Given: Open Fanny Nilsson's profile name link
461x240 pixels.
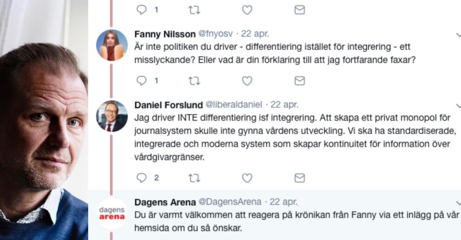Looking at the screenshot, I should (x=164, y=34).
